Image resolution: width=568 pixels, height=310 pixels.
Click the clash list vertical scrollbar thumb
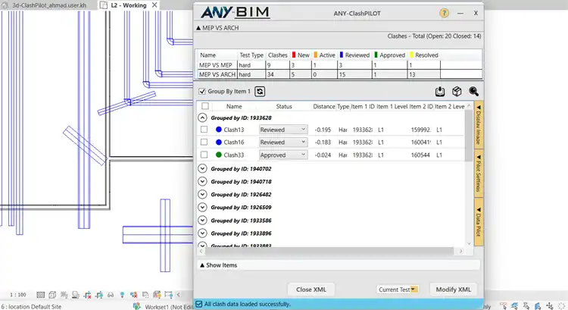click(469, 136)
